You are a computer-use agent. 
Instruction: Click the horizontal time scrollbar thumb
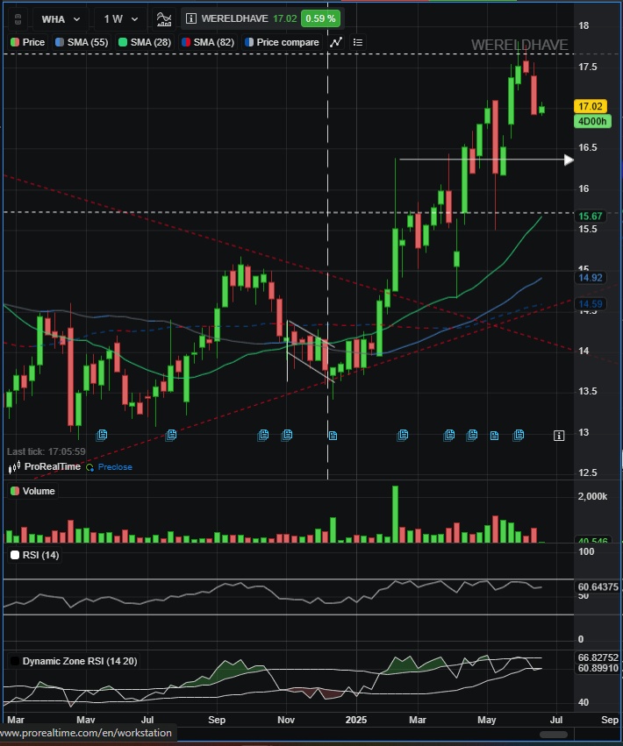(x=553, y=735)
